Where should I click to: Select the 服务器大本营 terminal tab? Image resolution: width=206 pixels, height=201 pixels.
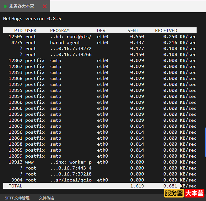pos(25,6)
